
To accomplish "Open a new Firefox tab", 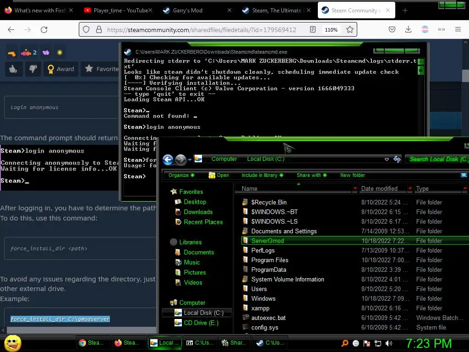I will (x=405, y=11).
